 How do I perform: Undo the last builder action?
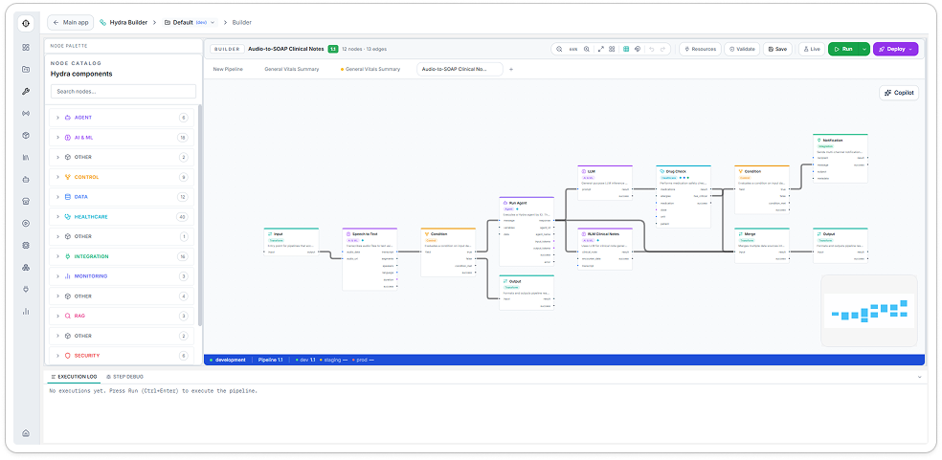[x=652, y=49]
